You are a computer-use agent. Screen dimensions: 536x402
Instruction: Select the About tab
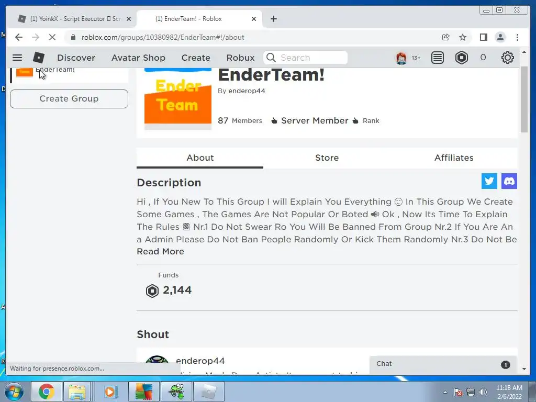(200, 158)
